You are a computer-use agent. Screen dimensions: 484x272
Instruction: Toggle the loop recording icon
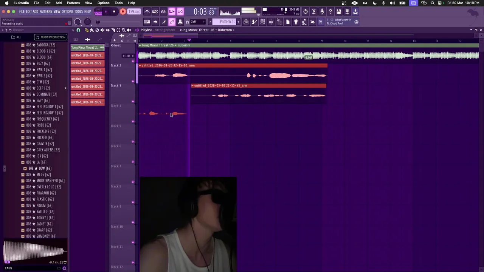click(180, 12)
